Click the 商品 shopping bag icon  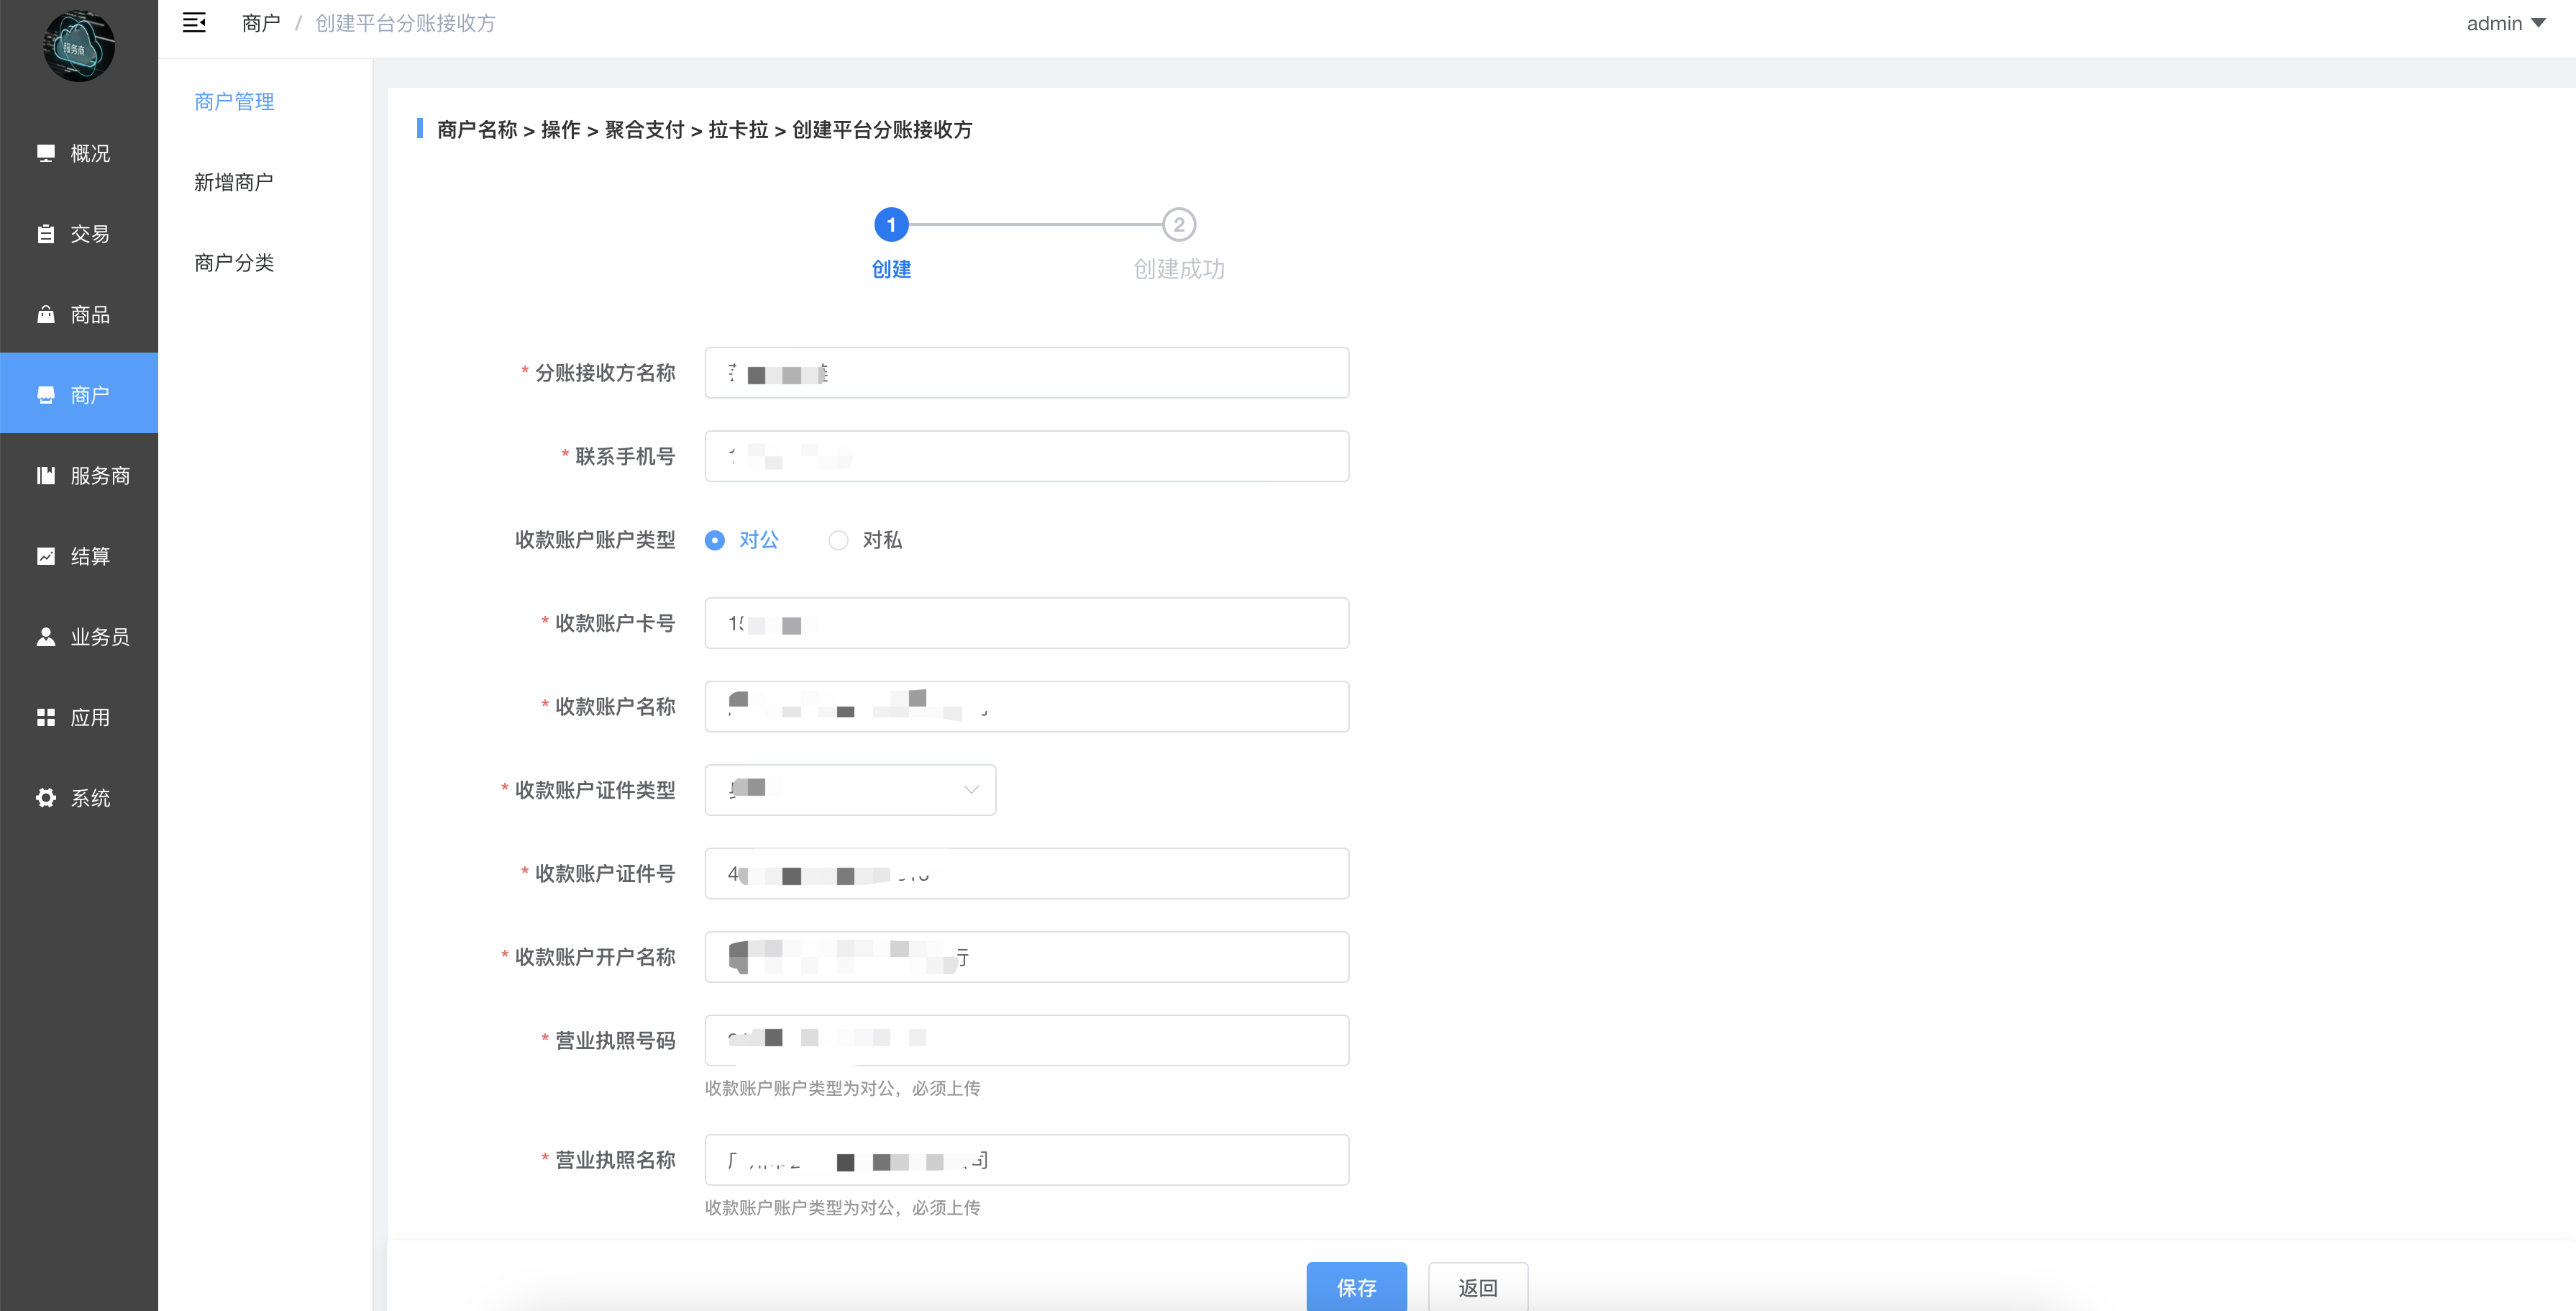[x=46, y=314]
